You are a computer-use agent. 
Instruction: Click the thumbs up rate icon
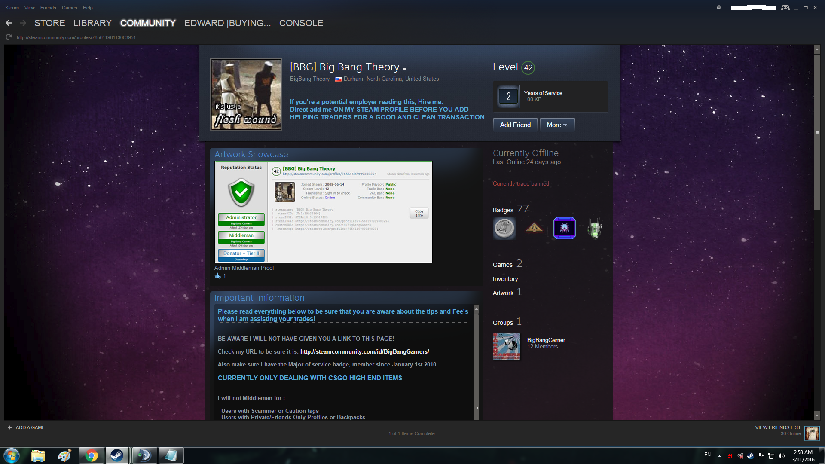click(x=217, y=276)
